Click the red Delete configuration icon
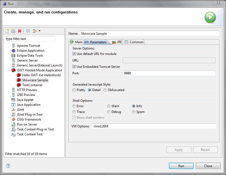 click(19, 31)
